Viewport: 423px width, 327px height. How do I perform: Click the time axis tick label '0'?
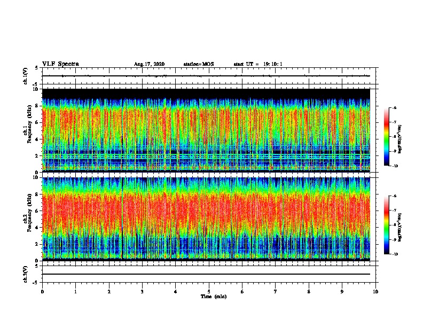(42, 292)
